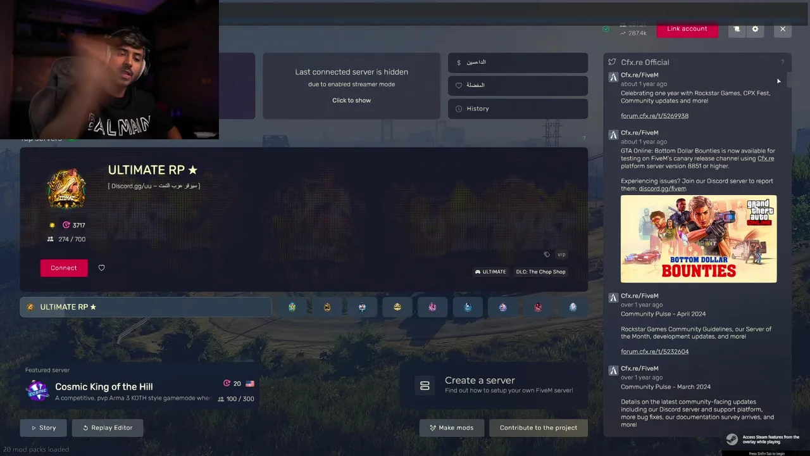810x456 pixels.
Task: Open the forum.cfx.re/t/5232604 link
Action: [654, 351]
